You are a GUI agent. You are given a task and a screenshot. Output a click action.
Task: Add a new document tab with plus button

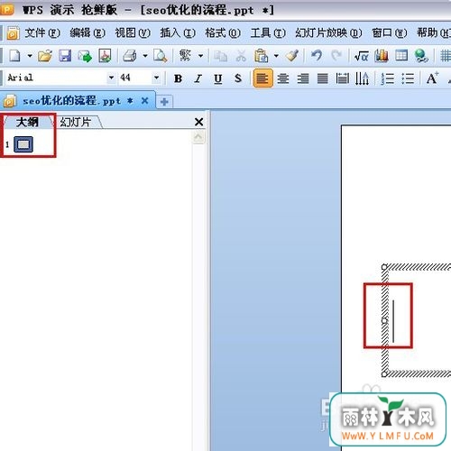click(x=164, y=102)
